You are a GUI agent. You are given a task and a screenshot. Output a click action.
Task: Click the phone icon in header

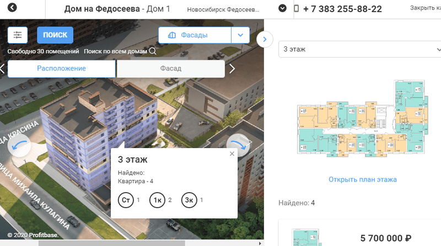pyautogui.click(x=297, y=9)
